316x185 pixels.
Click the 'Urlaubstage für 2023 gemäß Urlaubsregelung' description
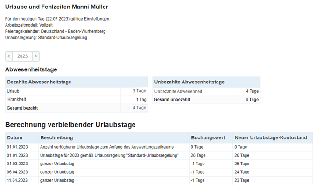109,155
